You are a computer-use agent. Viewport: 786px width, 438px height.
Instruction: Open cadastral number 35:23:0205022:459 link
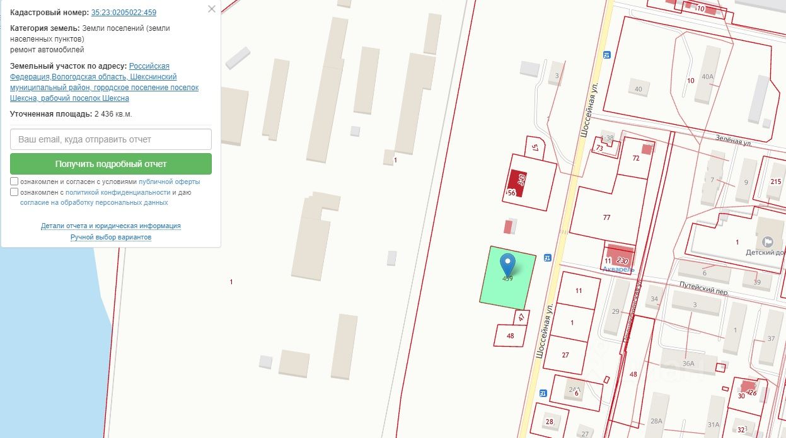click(x=124, y=13)
